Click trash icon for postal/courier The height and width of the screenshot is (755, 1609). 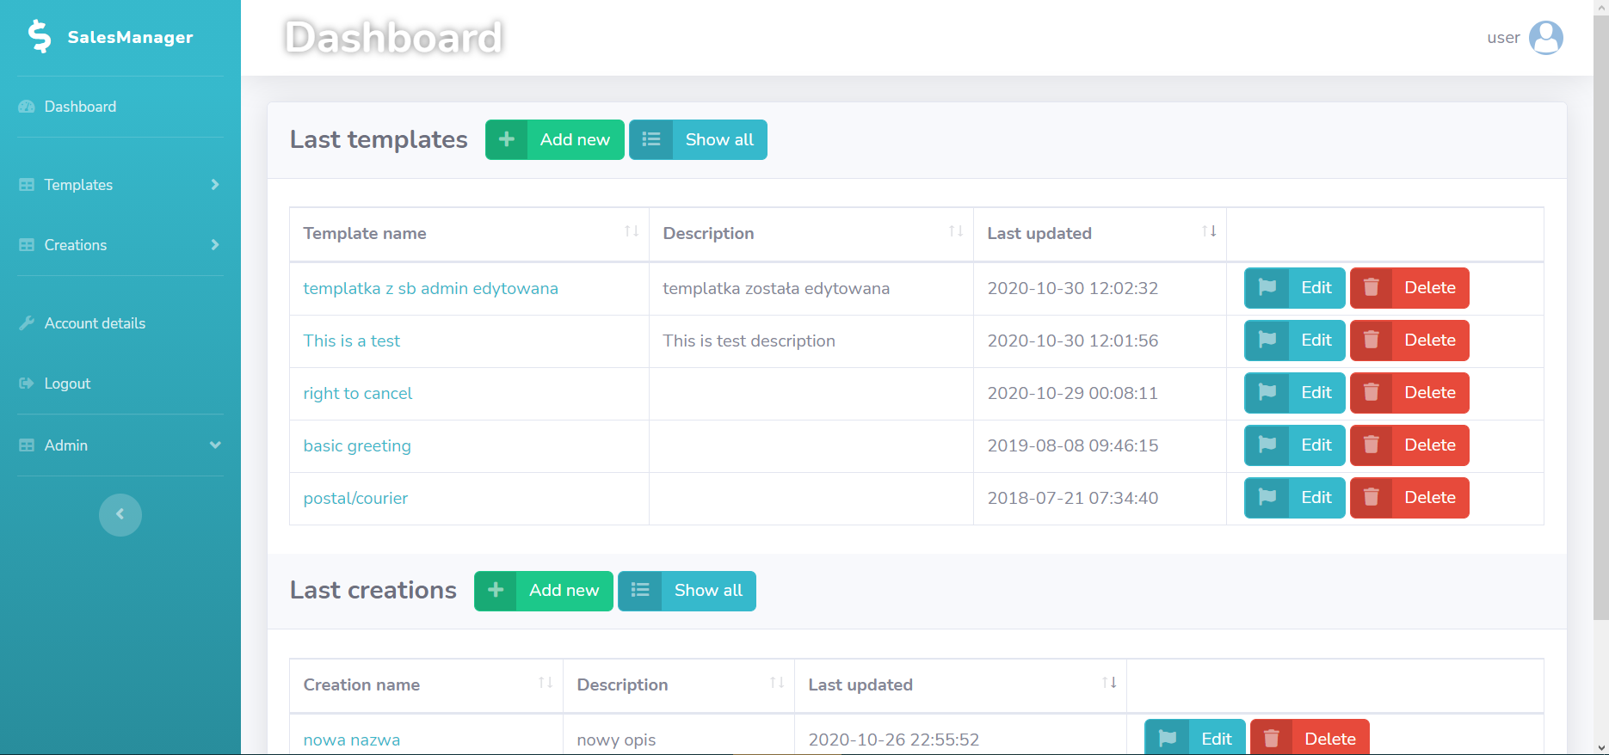tap(1372, 498)
